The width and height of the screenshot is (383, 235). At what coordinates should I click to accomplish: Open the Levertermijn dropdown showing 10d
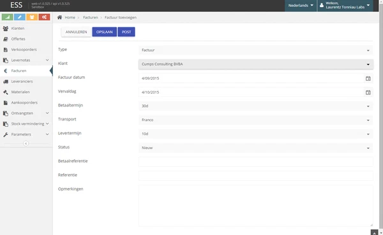[255, 134]
